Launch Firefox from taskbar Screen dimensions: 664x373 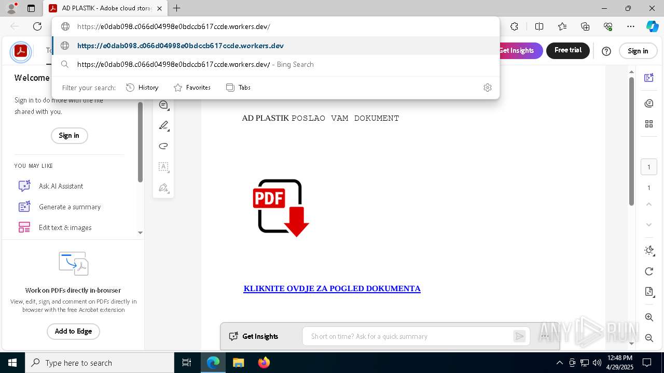[x=264, y=363]
